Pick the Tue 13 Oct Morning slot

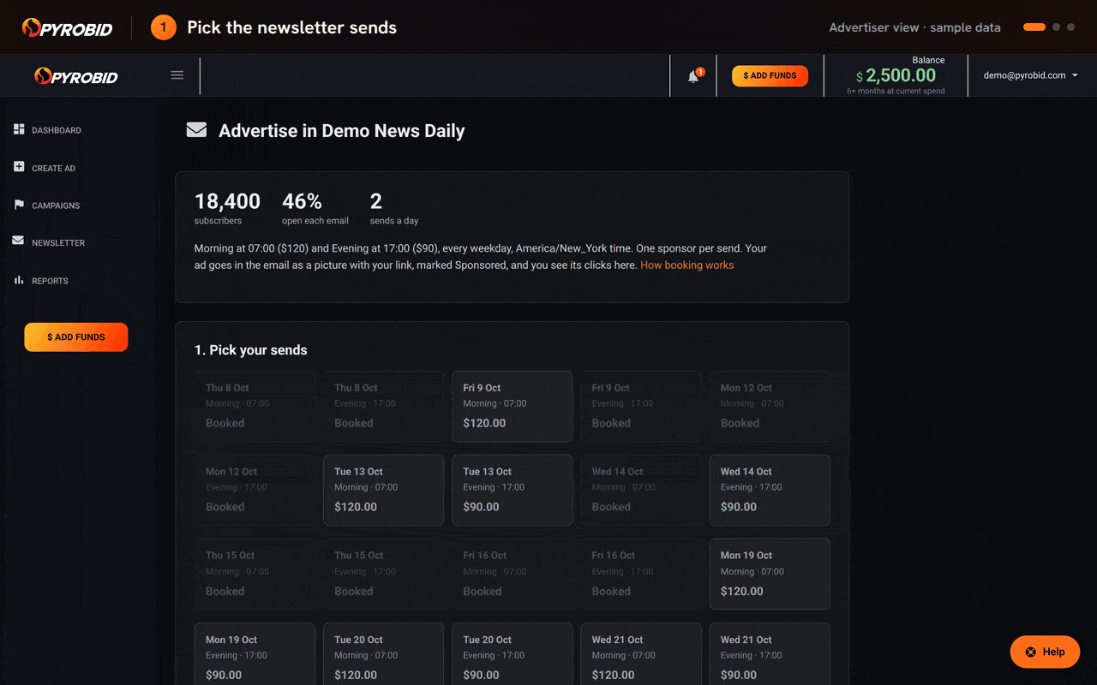(x=384, y=490)
